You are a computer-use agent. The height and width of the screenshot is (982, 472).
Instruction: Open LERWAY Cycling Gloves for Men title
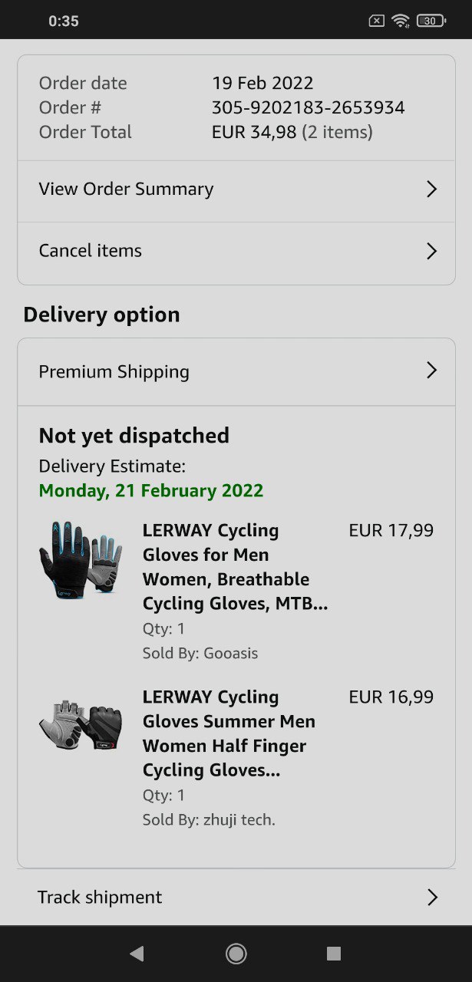[x=235, y=567]
